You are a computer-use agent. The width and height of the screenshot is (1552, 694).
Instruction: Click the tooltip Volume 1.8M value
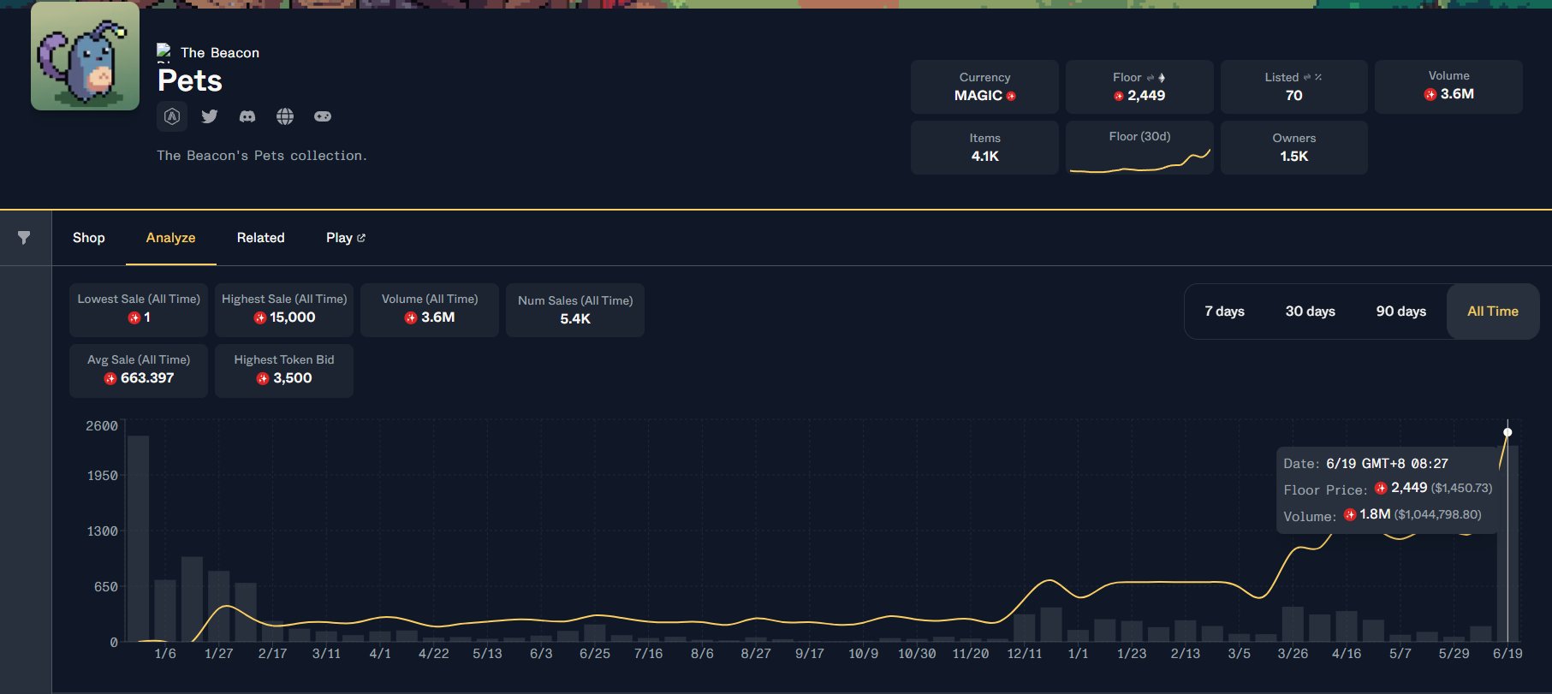coord(1375,514)
